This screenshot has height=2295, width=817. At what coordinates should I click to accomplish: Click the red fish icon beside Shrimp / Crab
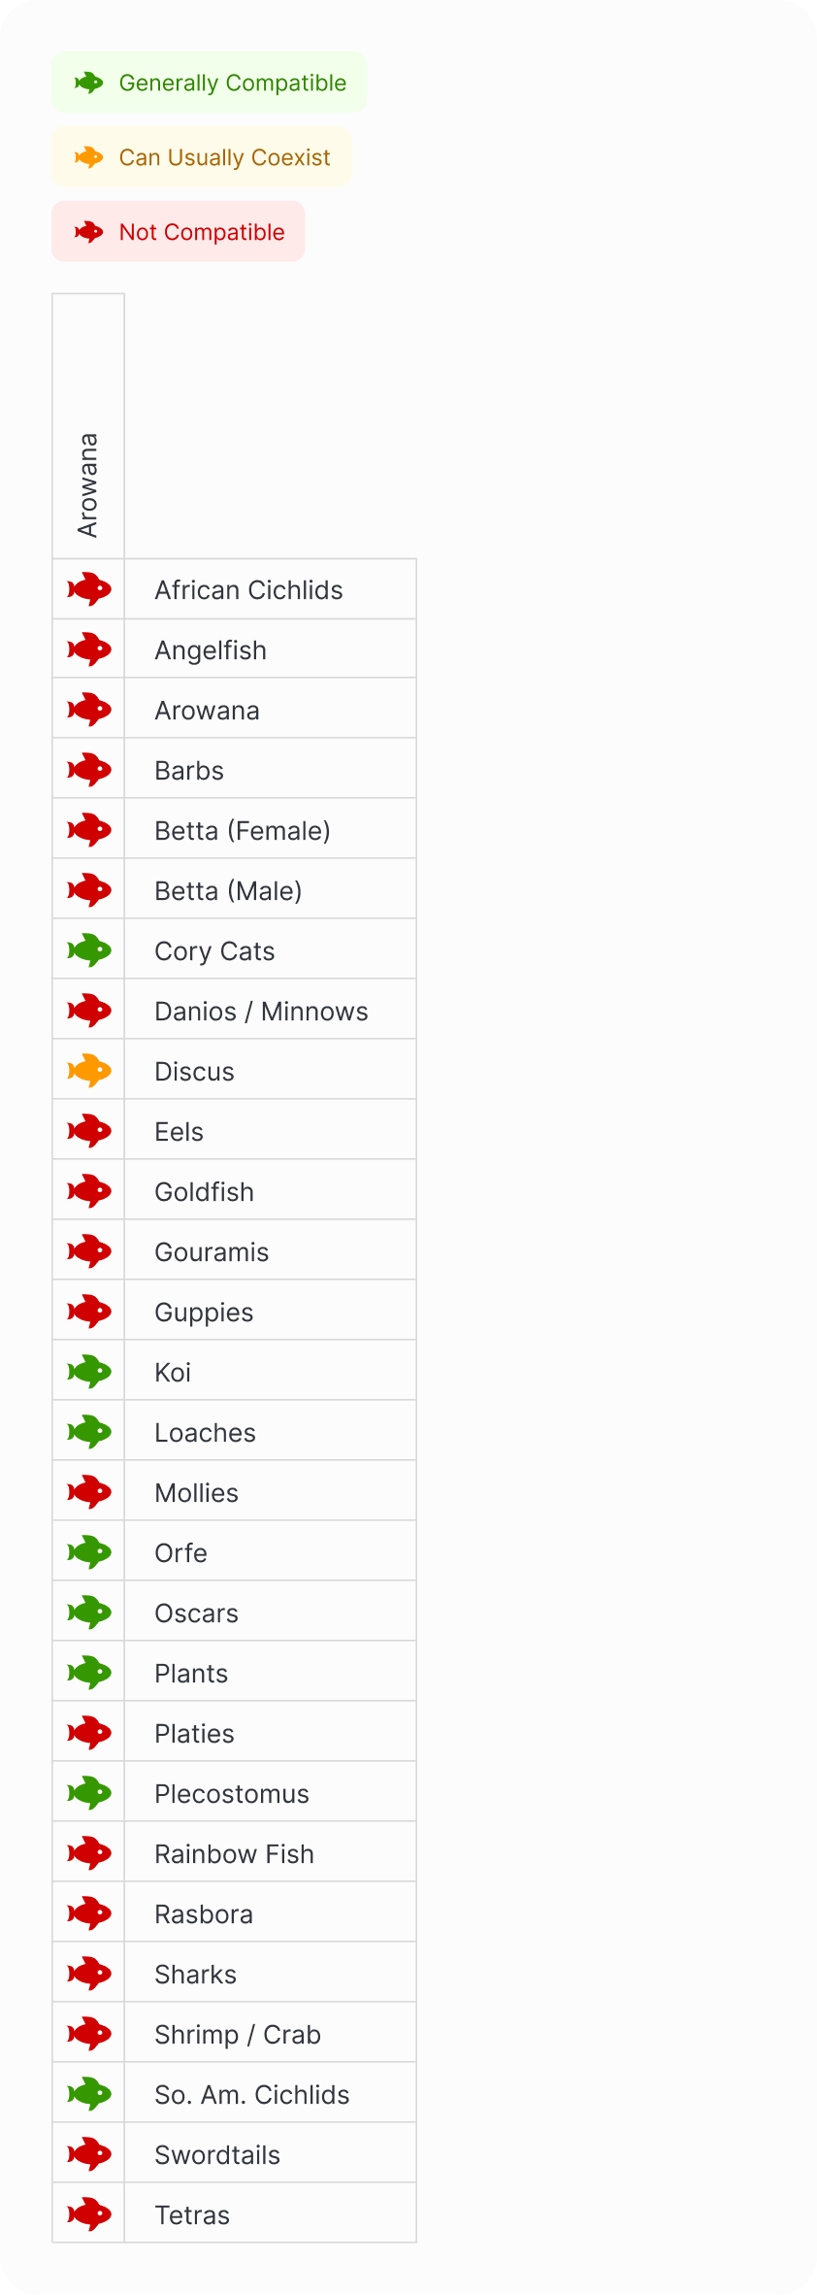click(89, 2034)
